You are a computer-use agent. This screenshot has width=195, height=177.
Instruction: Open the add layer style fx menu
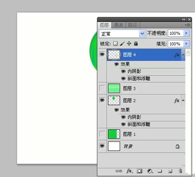[x=129, y=171]
